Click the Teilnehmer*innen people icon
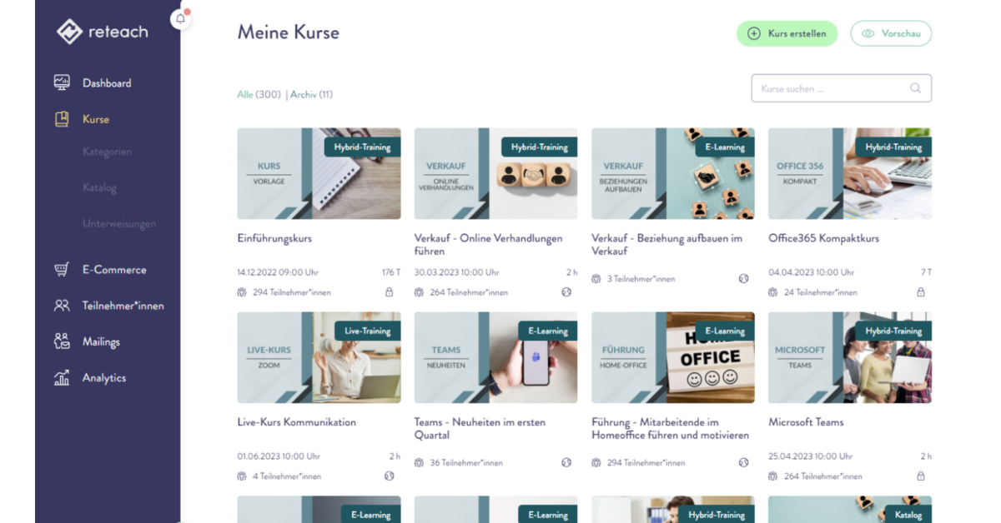The width and height of the screenshot is (1001, 523). pos(62,306)
